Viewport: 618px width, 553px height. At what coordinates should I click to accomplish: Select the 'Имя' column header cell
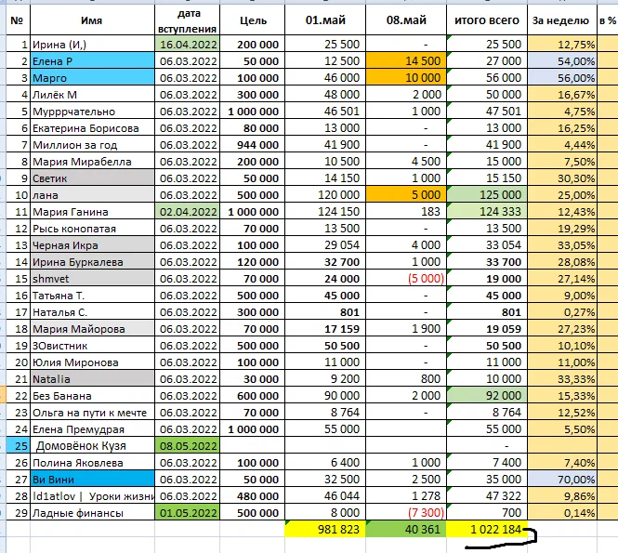(x=92, y=20)
